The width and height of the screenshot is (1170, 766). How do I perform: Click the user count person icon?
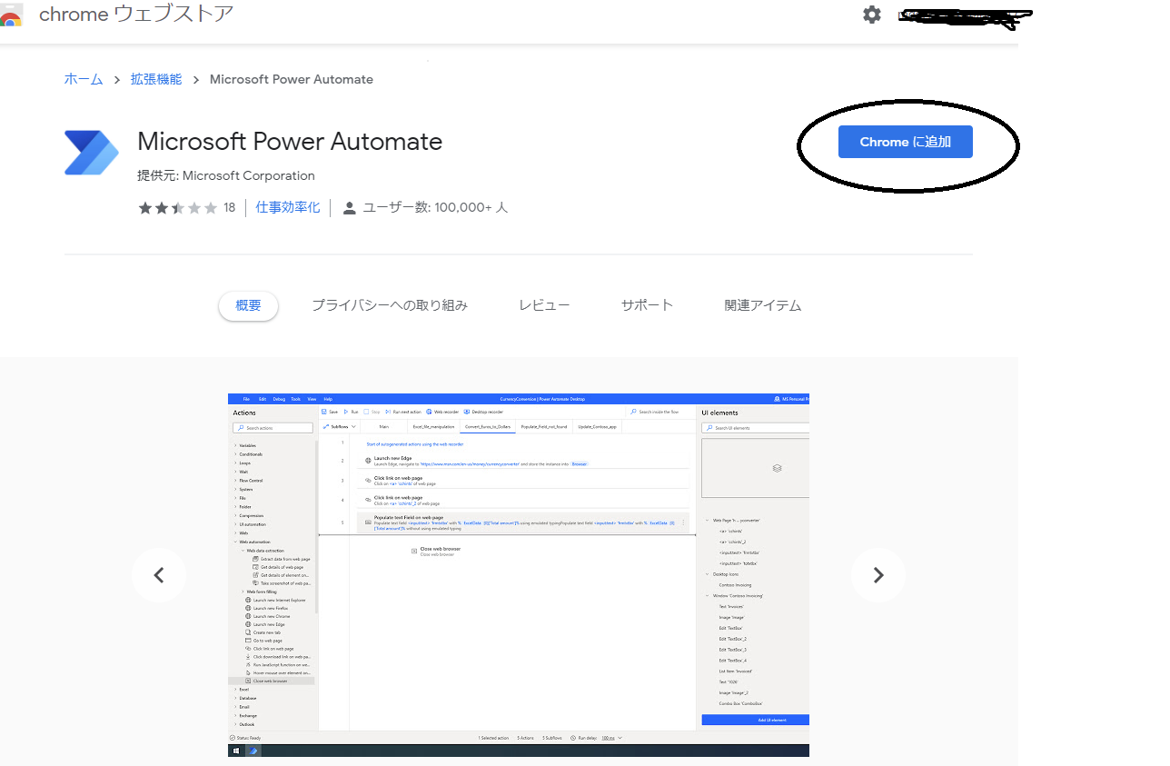click(349, 208)
